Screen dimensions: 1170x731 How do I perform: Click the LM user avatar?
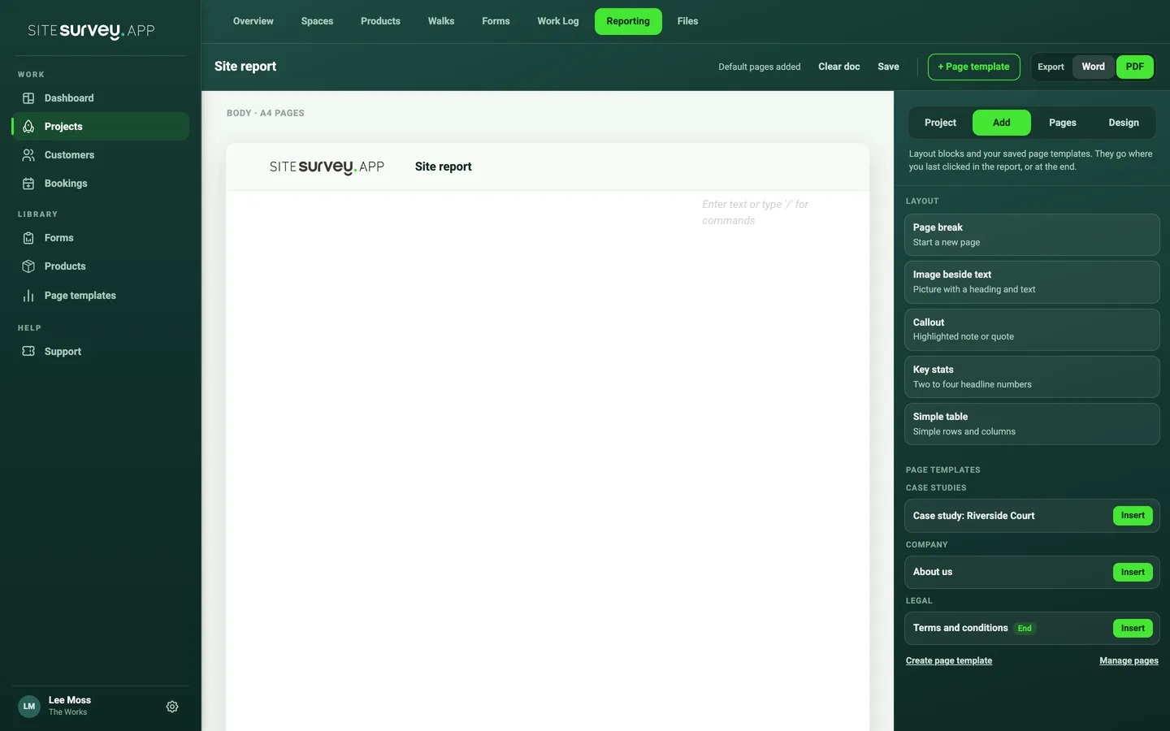click(x=29, y=707)
